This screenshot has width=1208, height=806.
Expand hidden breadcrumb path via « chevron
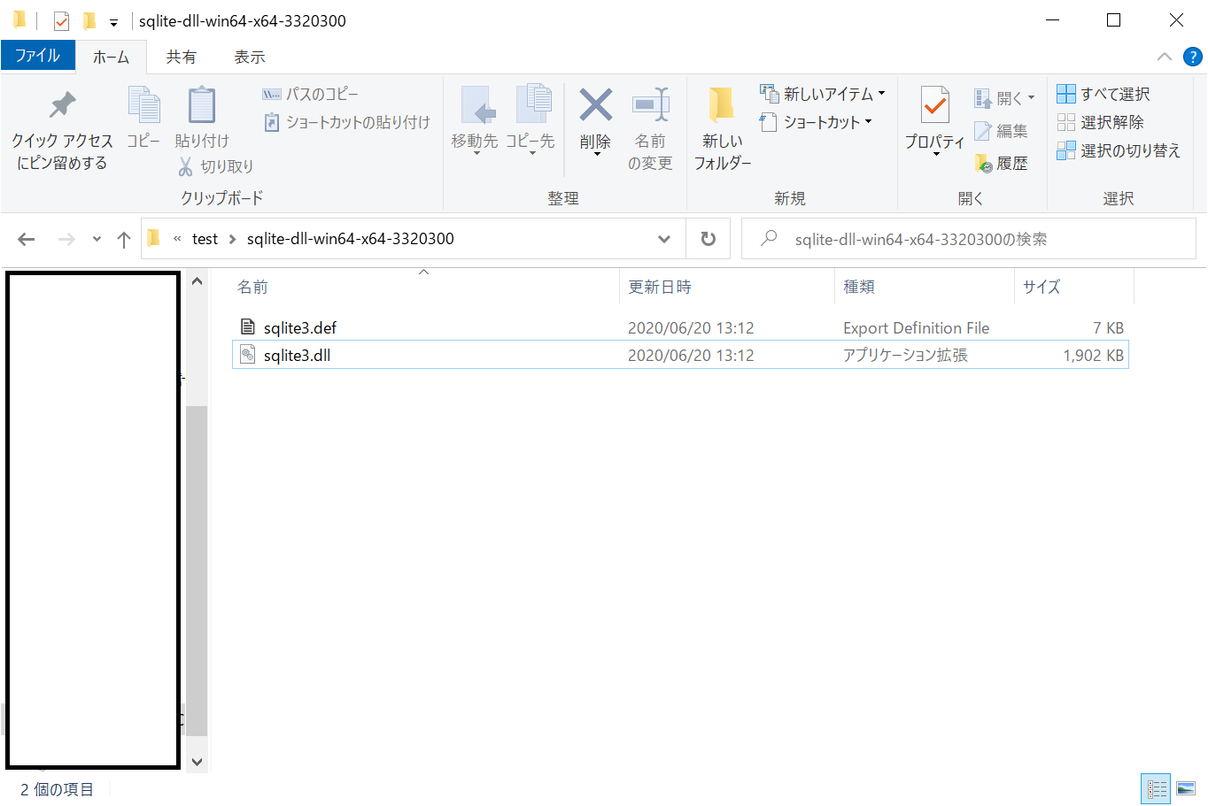177,239
